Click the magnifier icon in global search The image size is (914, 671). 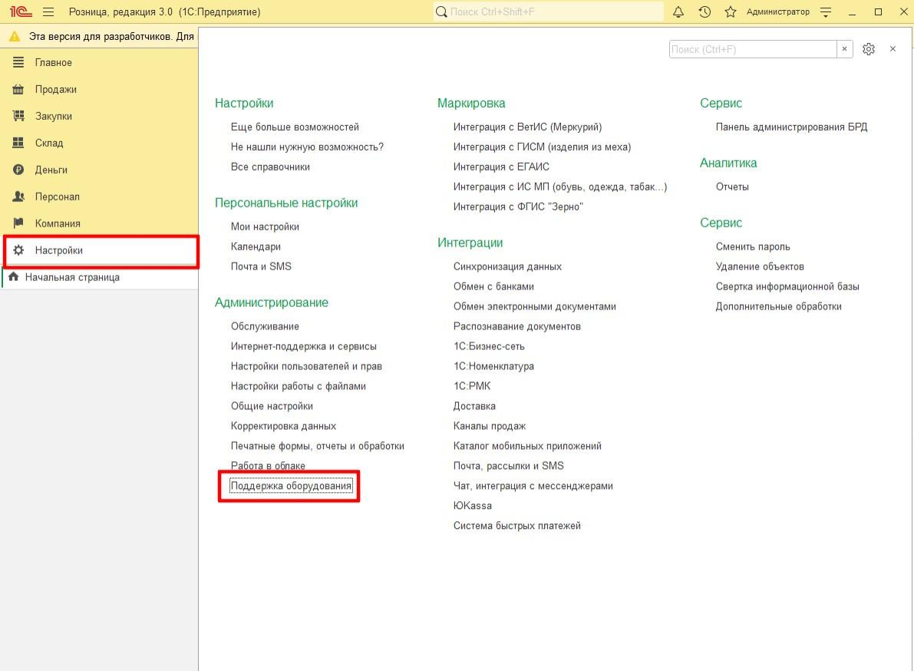pos(441,12)
